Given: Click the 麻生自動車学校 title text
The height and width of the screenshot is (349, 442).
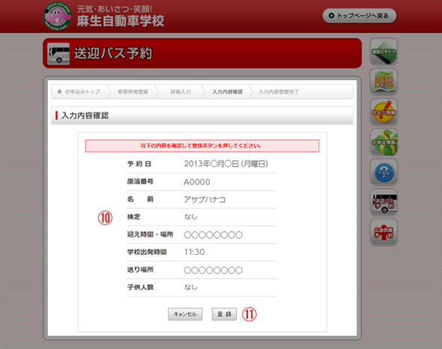Looking at the screenshot, I should (x=121, y=21).
